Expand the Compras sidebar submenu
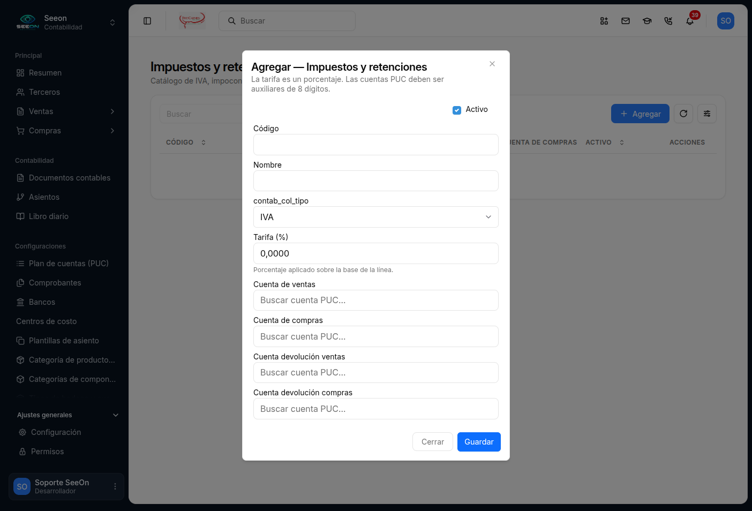The height and width of the screenshot is (511, 752). point(66,131)
